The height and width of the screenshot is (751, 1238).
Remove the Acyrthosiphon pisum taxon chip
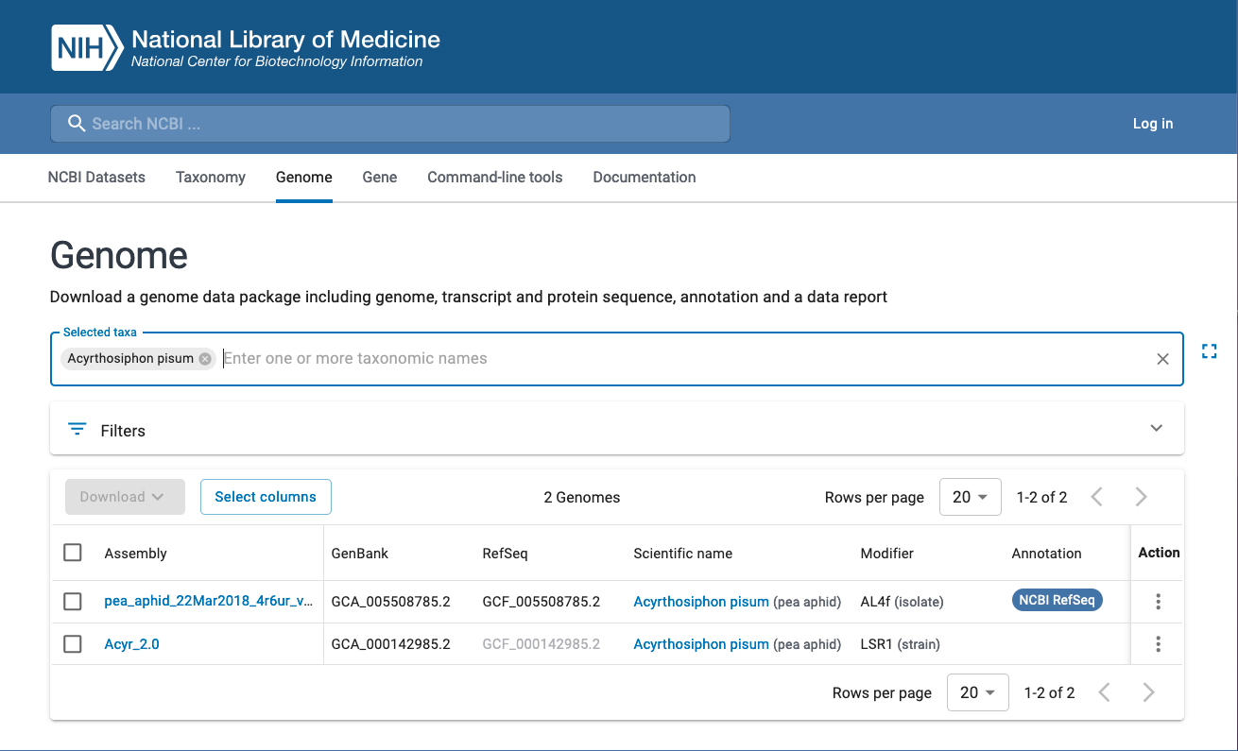[205, 359]
